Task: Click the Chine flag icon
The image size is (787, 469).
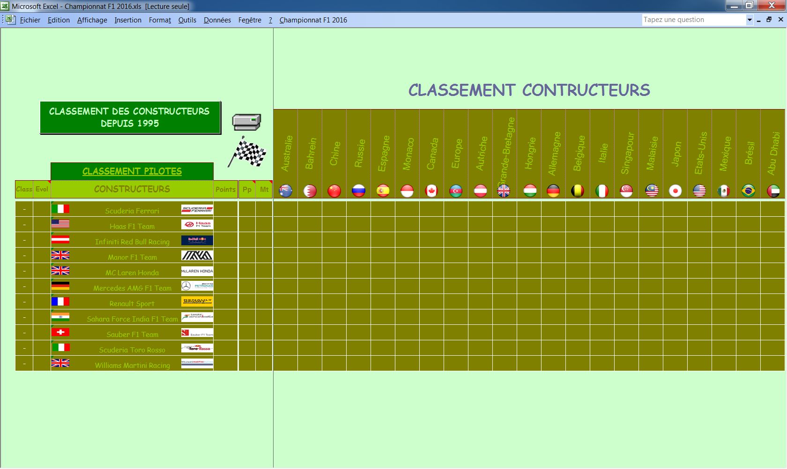Action: tap(334, 191)
